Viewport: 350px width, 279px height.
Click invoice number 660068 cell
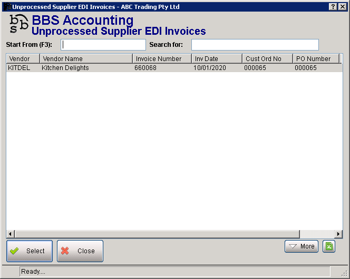pos(145,68)
